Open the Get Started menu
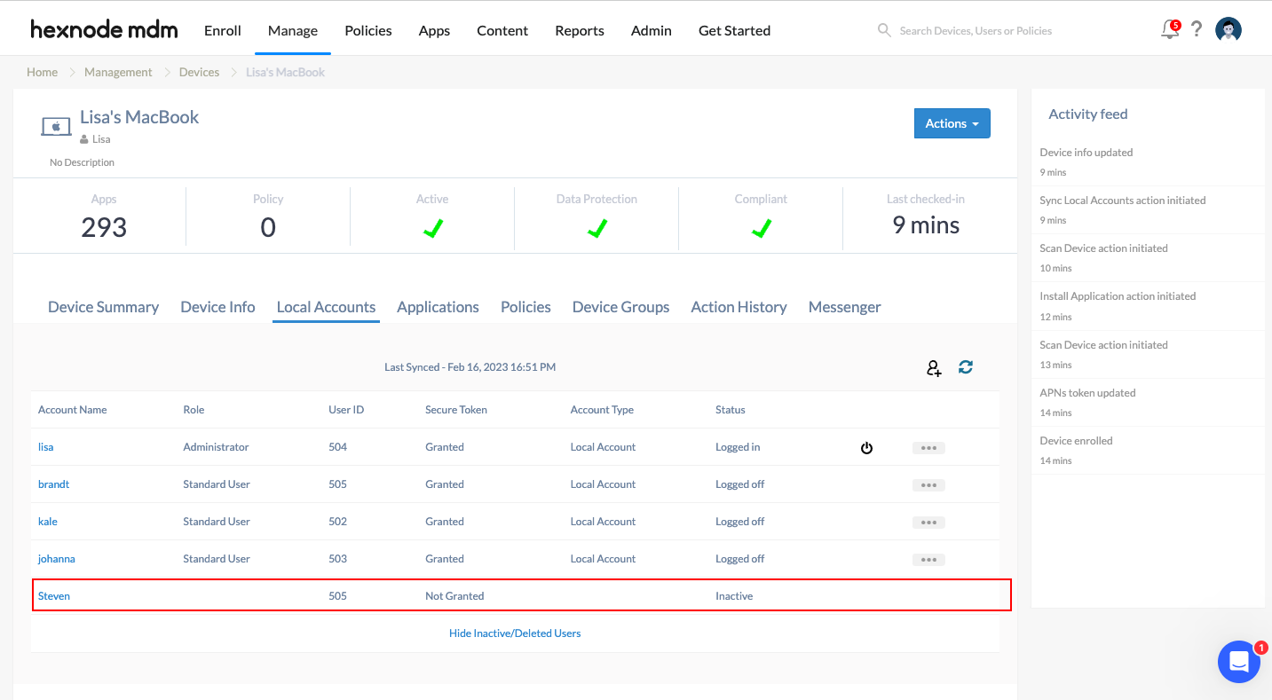Image resolution: width=1272 pixels, height=700 pixels. click(x=734, y=30)
